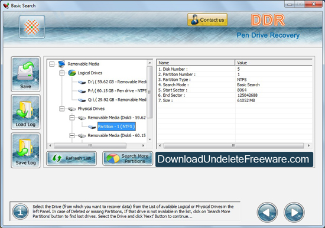Click the Q:\ drive icon
This screenshot has width=325, height=228.
click(x=82, y=100)
